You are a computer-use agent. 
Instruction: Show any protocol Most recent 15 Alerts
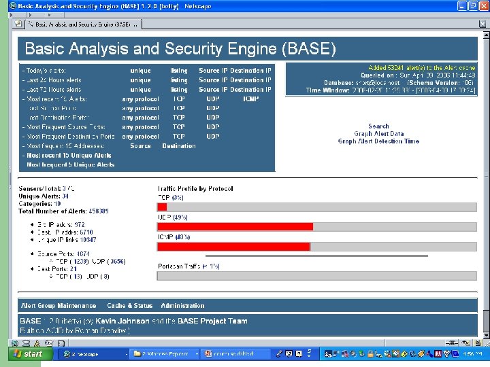pyautogui.click(x=141, y=99)
